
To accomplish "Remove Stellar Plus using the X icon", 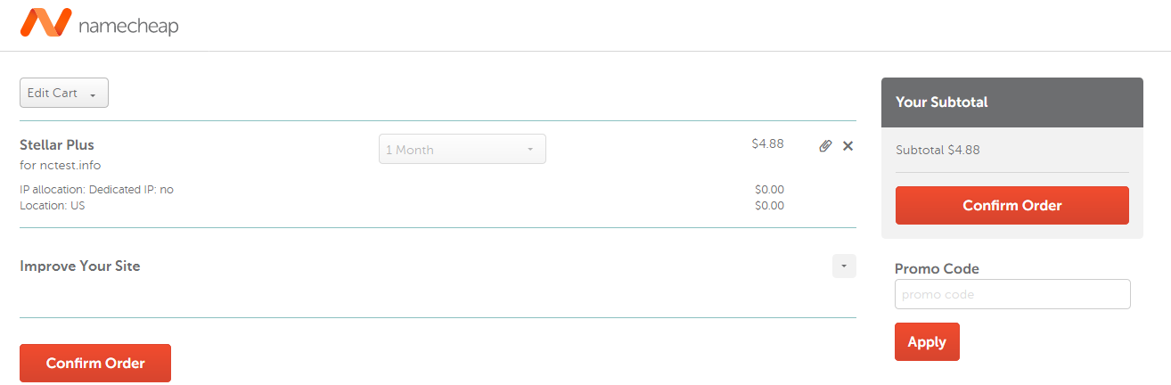I will pos(848,146).
